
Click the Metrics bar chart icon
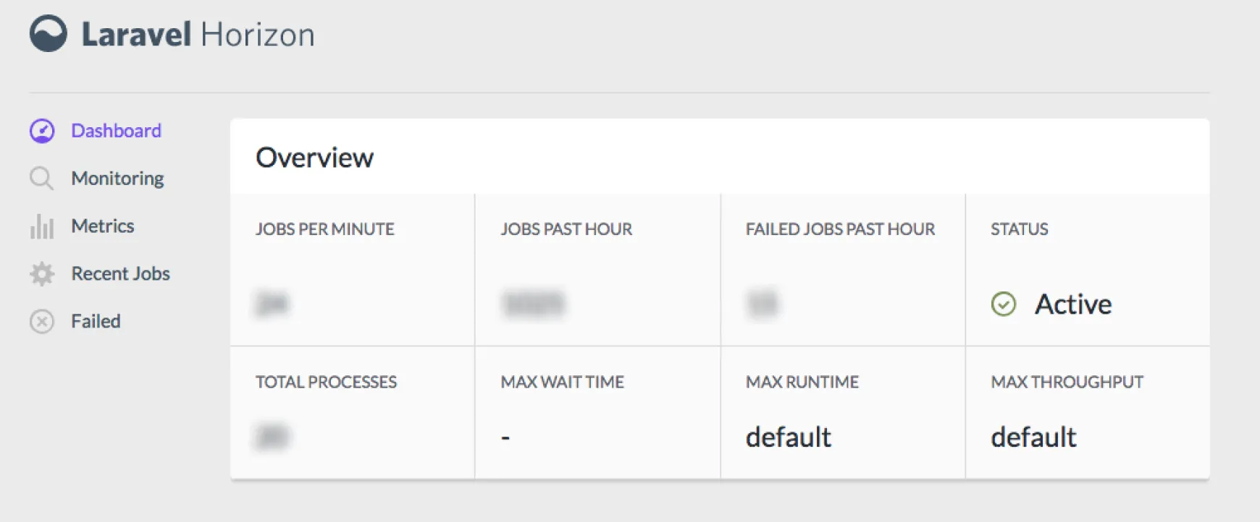(41, 226)
